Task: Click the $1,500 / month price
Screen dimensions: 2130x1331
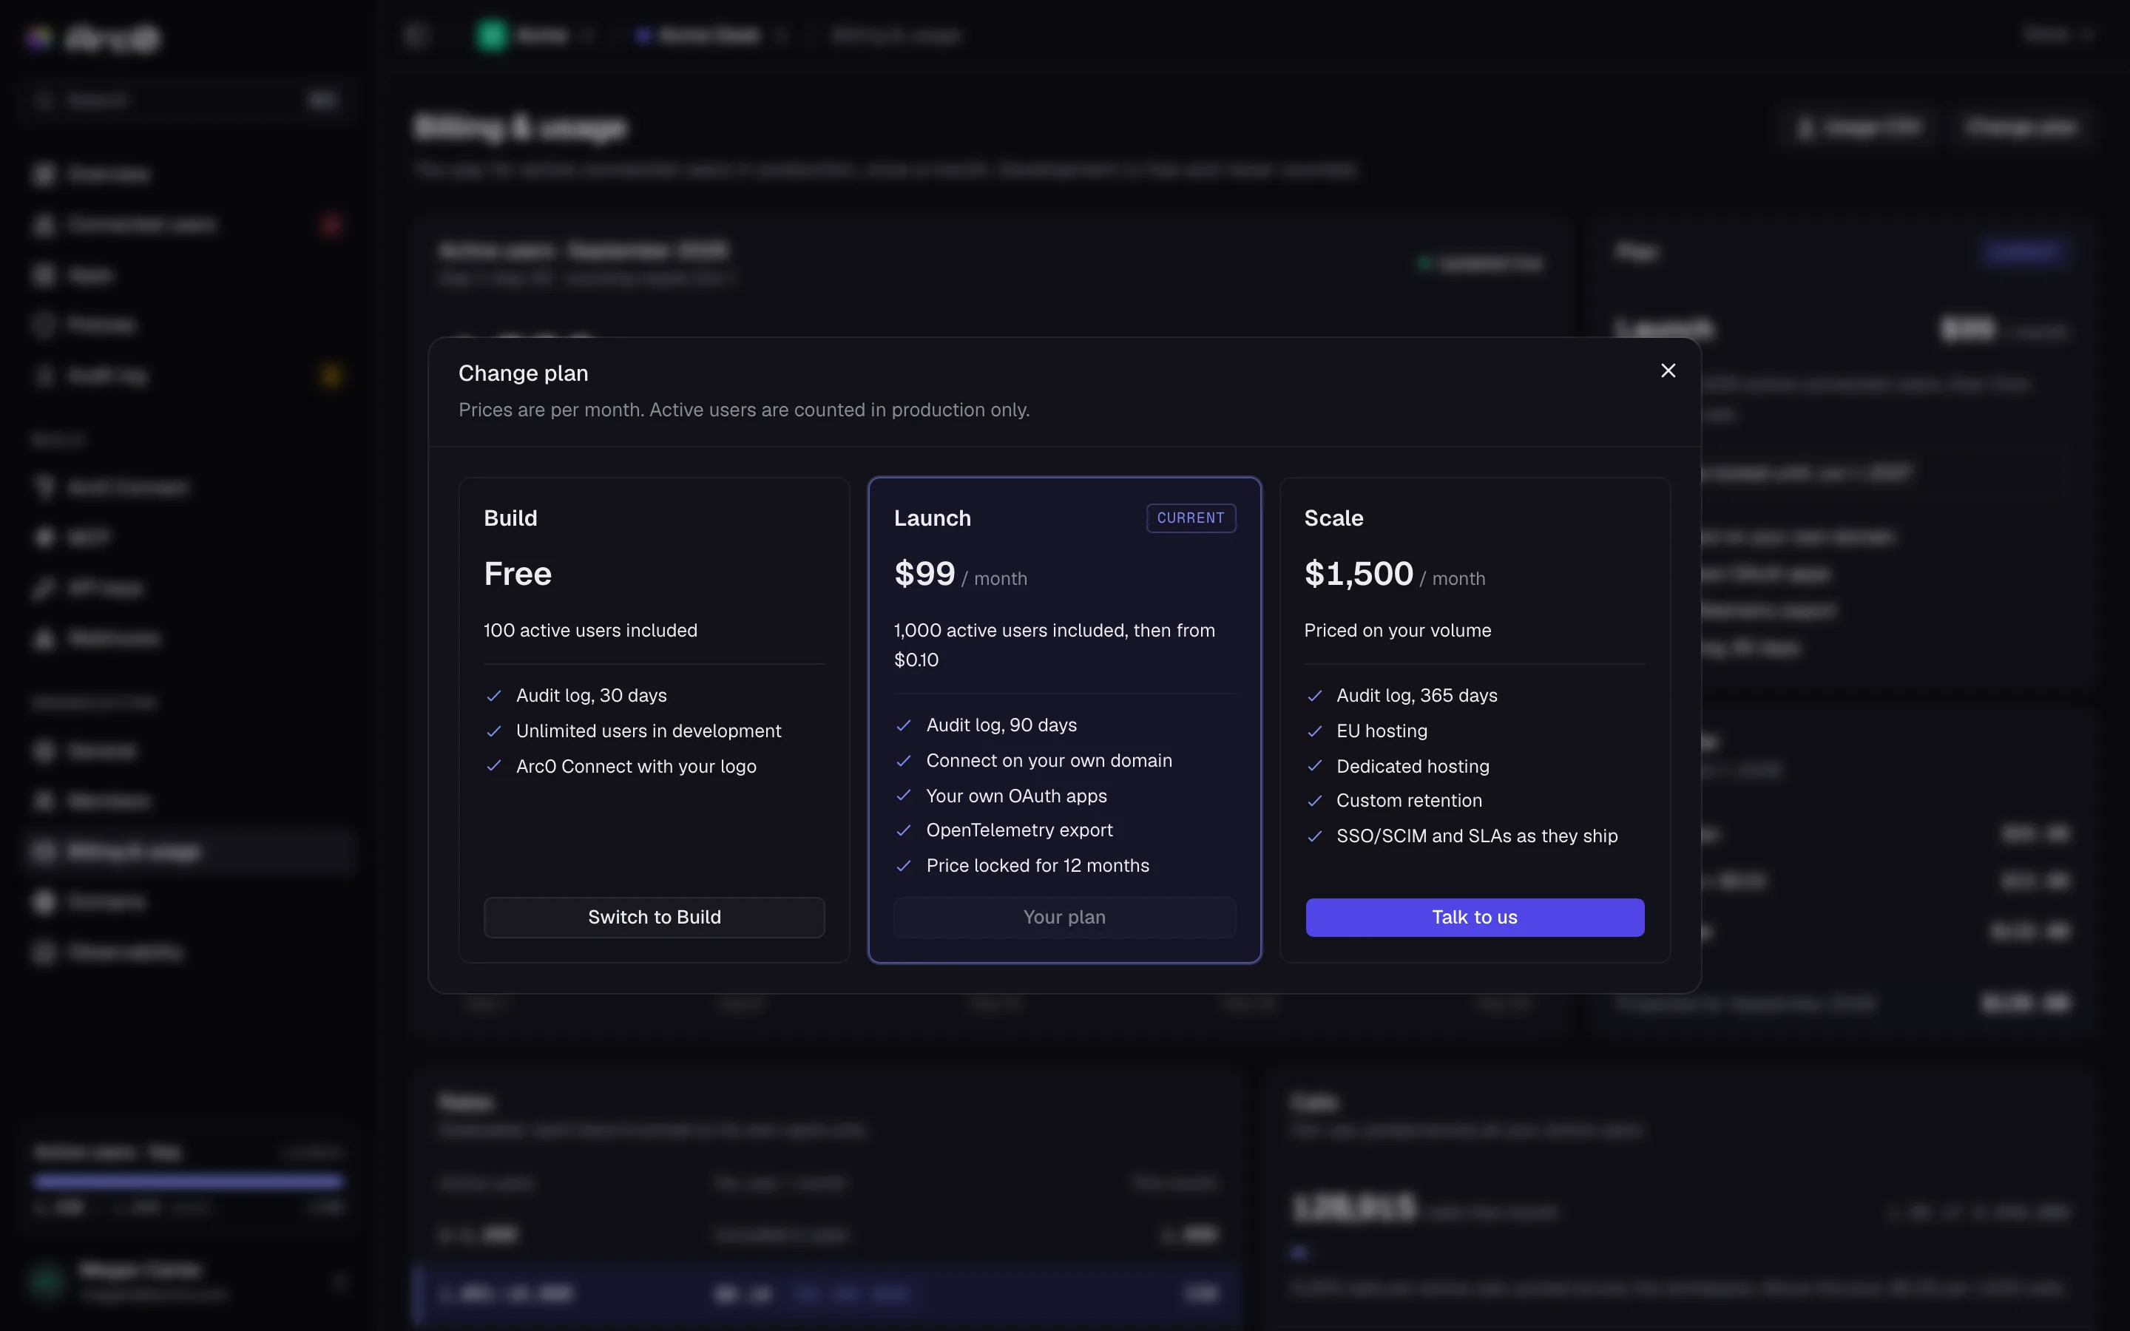Action: (x=1394, y=574)
